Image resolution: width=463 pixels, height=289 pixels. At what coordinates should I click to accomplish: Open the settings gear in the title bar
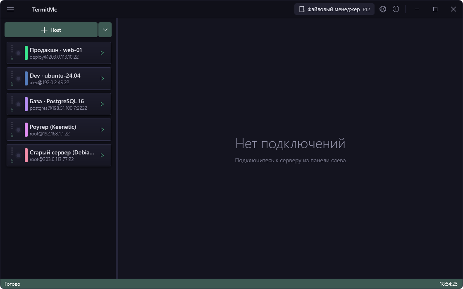click(x=383, y=9)
